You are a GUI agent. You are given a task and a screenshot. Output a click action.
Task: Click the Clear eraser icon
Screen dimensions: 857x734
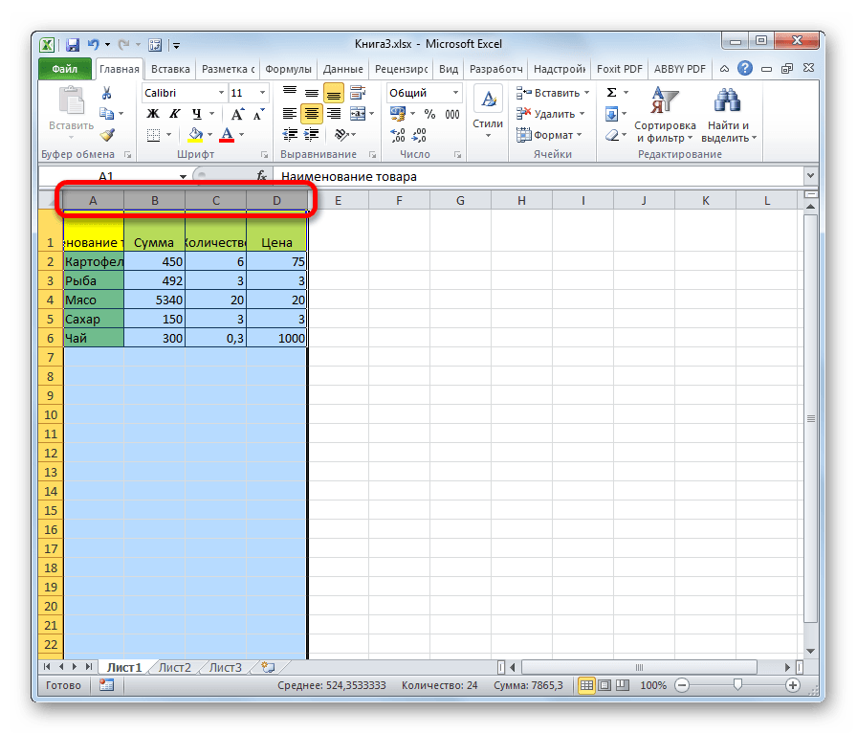click(612, 135)
